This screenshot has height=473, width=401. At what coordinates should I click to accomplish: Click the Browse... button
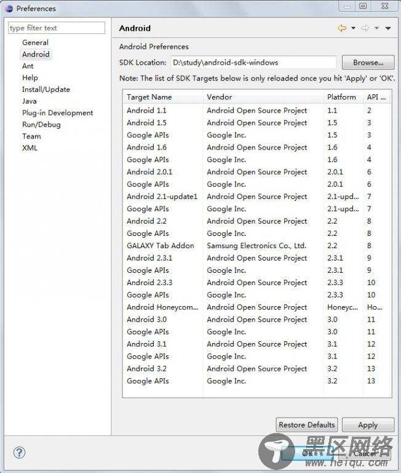point(368,62)
